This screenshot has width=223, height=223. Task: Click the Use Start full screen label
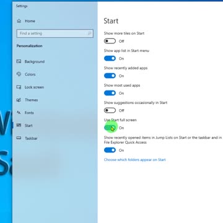(x=120, y=120)
